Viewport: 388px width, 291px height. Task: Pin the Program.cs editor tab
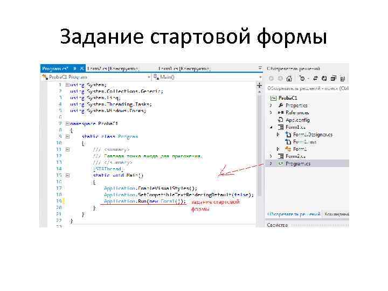75,68
